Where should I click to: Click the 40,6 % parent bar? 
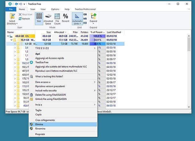(97, 44)
